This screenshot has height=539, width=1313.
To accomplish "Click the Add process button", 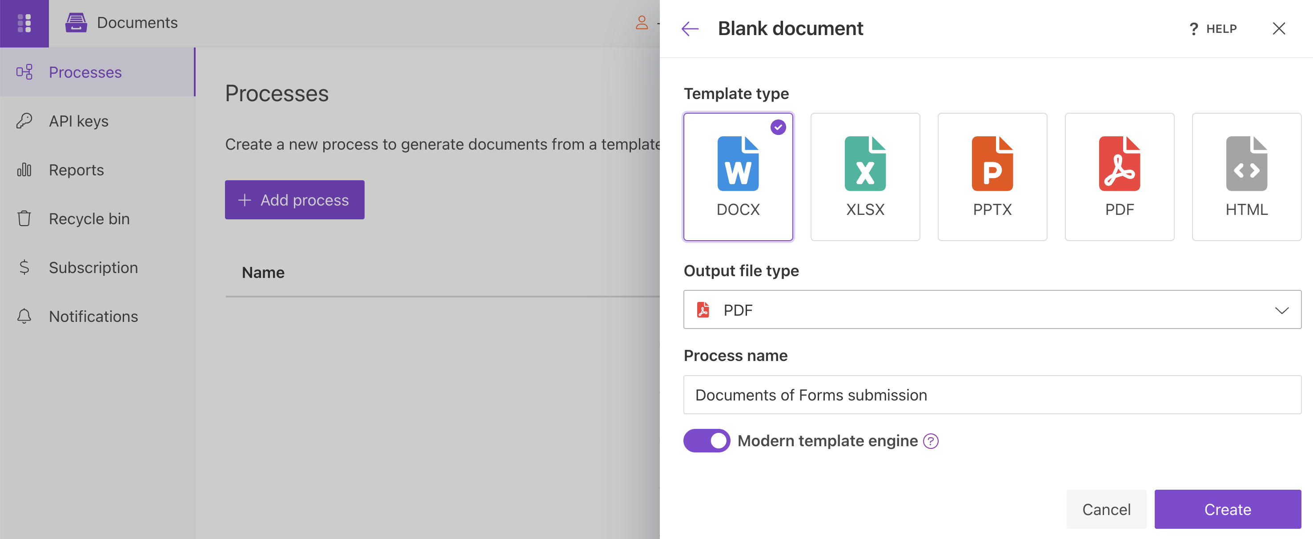I will [295, 199].
